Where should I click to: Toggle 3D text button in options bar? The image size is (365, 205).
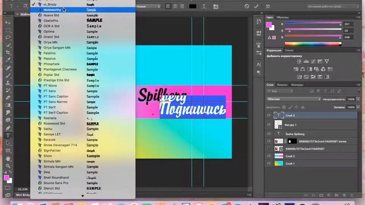[x=267, y=6]
